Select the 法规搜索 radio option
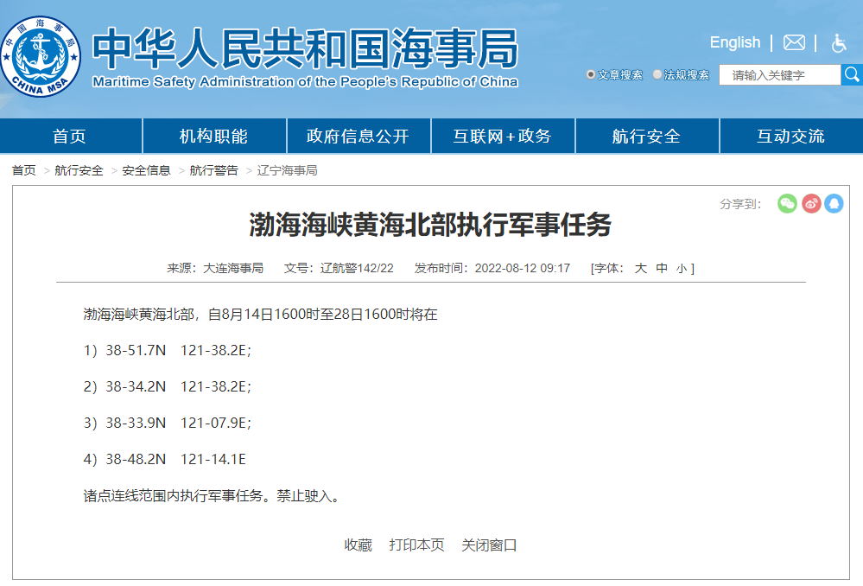The image size is (863, 586). point(657,74)
